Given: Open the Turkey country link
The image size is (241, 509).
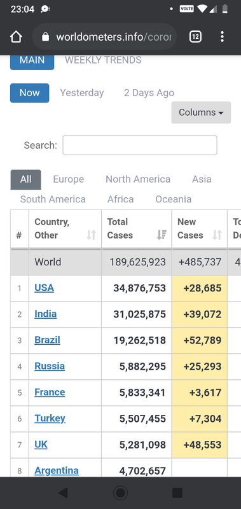Looking at the screenshot, I should point(50,419).
